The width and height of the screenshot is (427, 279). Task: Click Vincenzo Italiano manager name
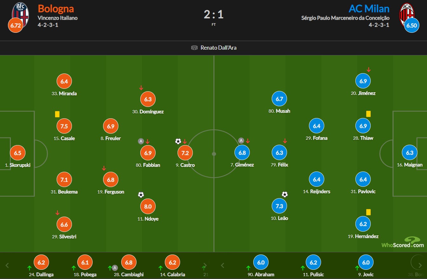click(x=58, y=18)
